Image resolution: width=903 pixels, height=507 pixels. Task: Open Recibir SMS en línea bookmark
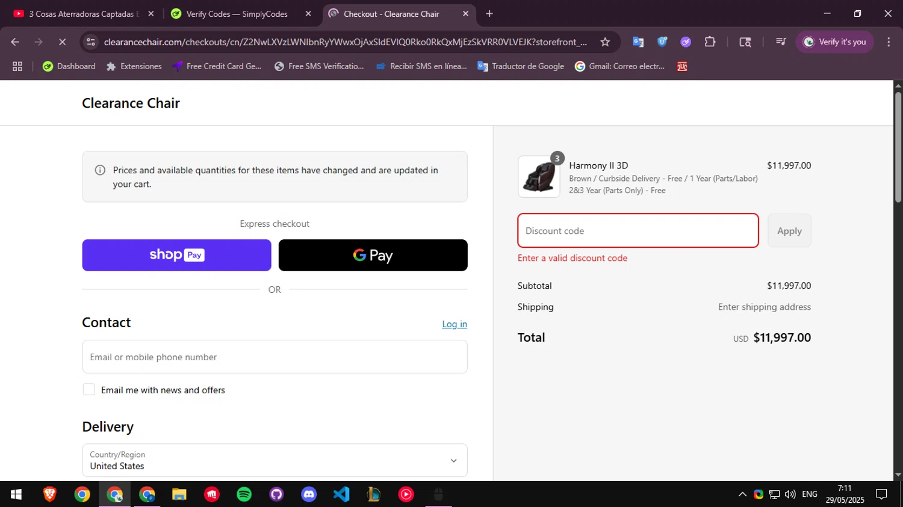(421, 66)
